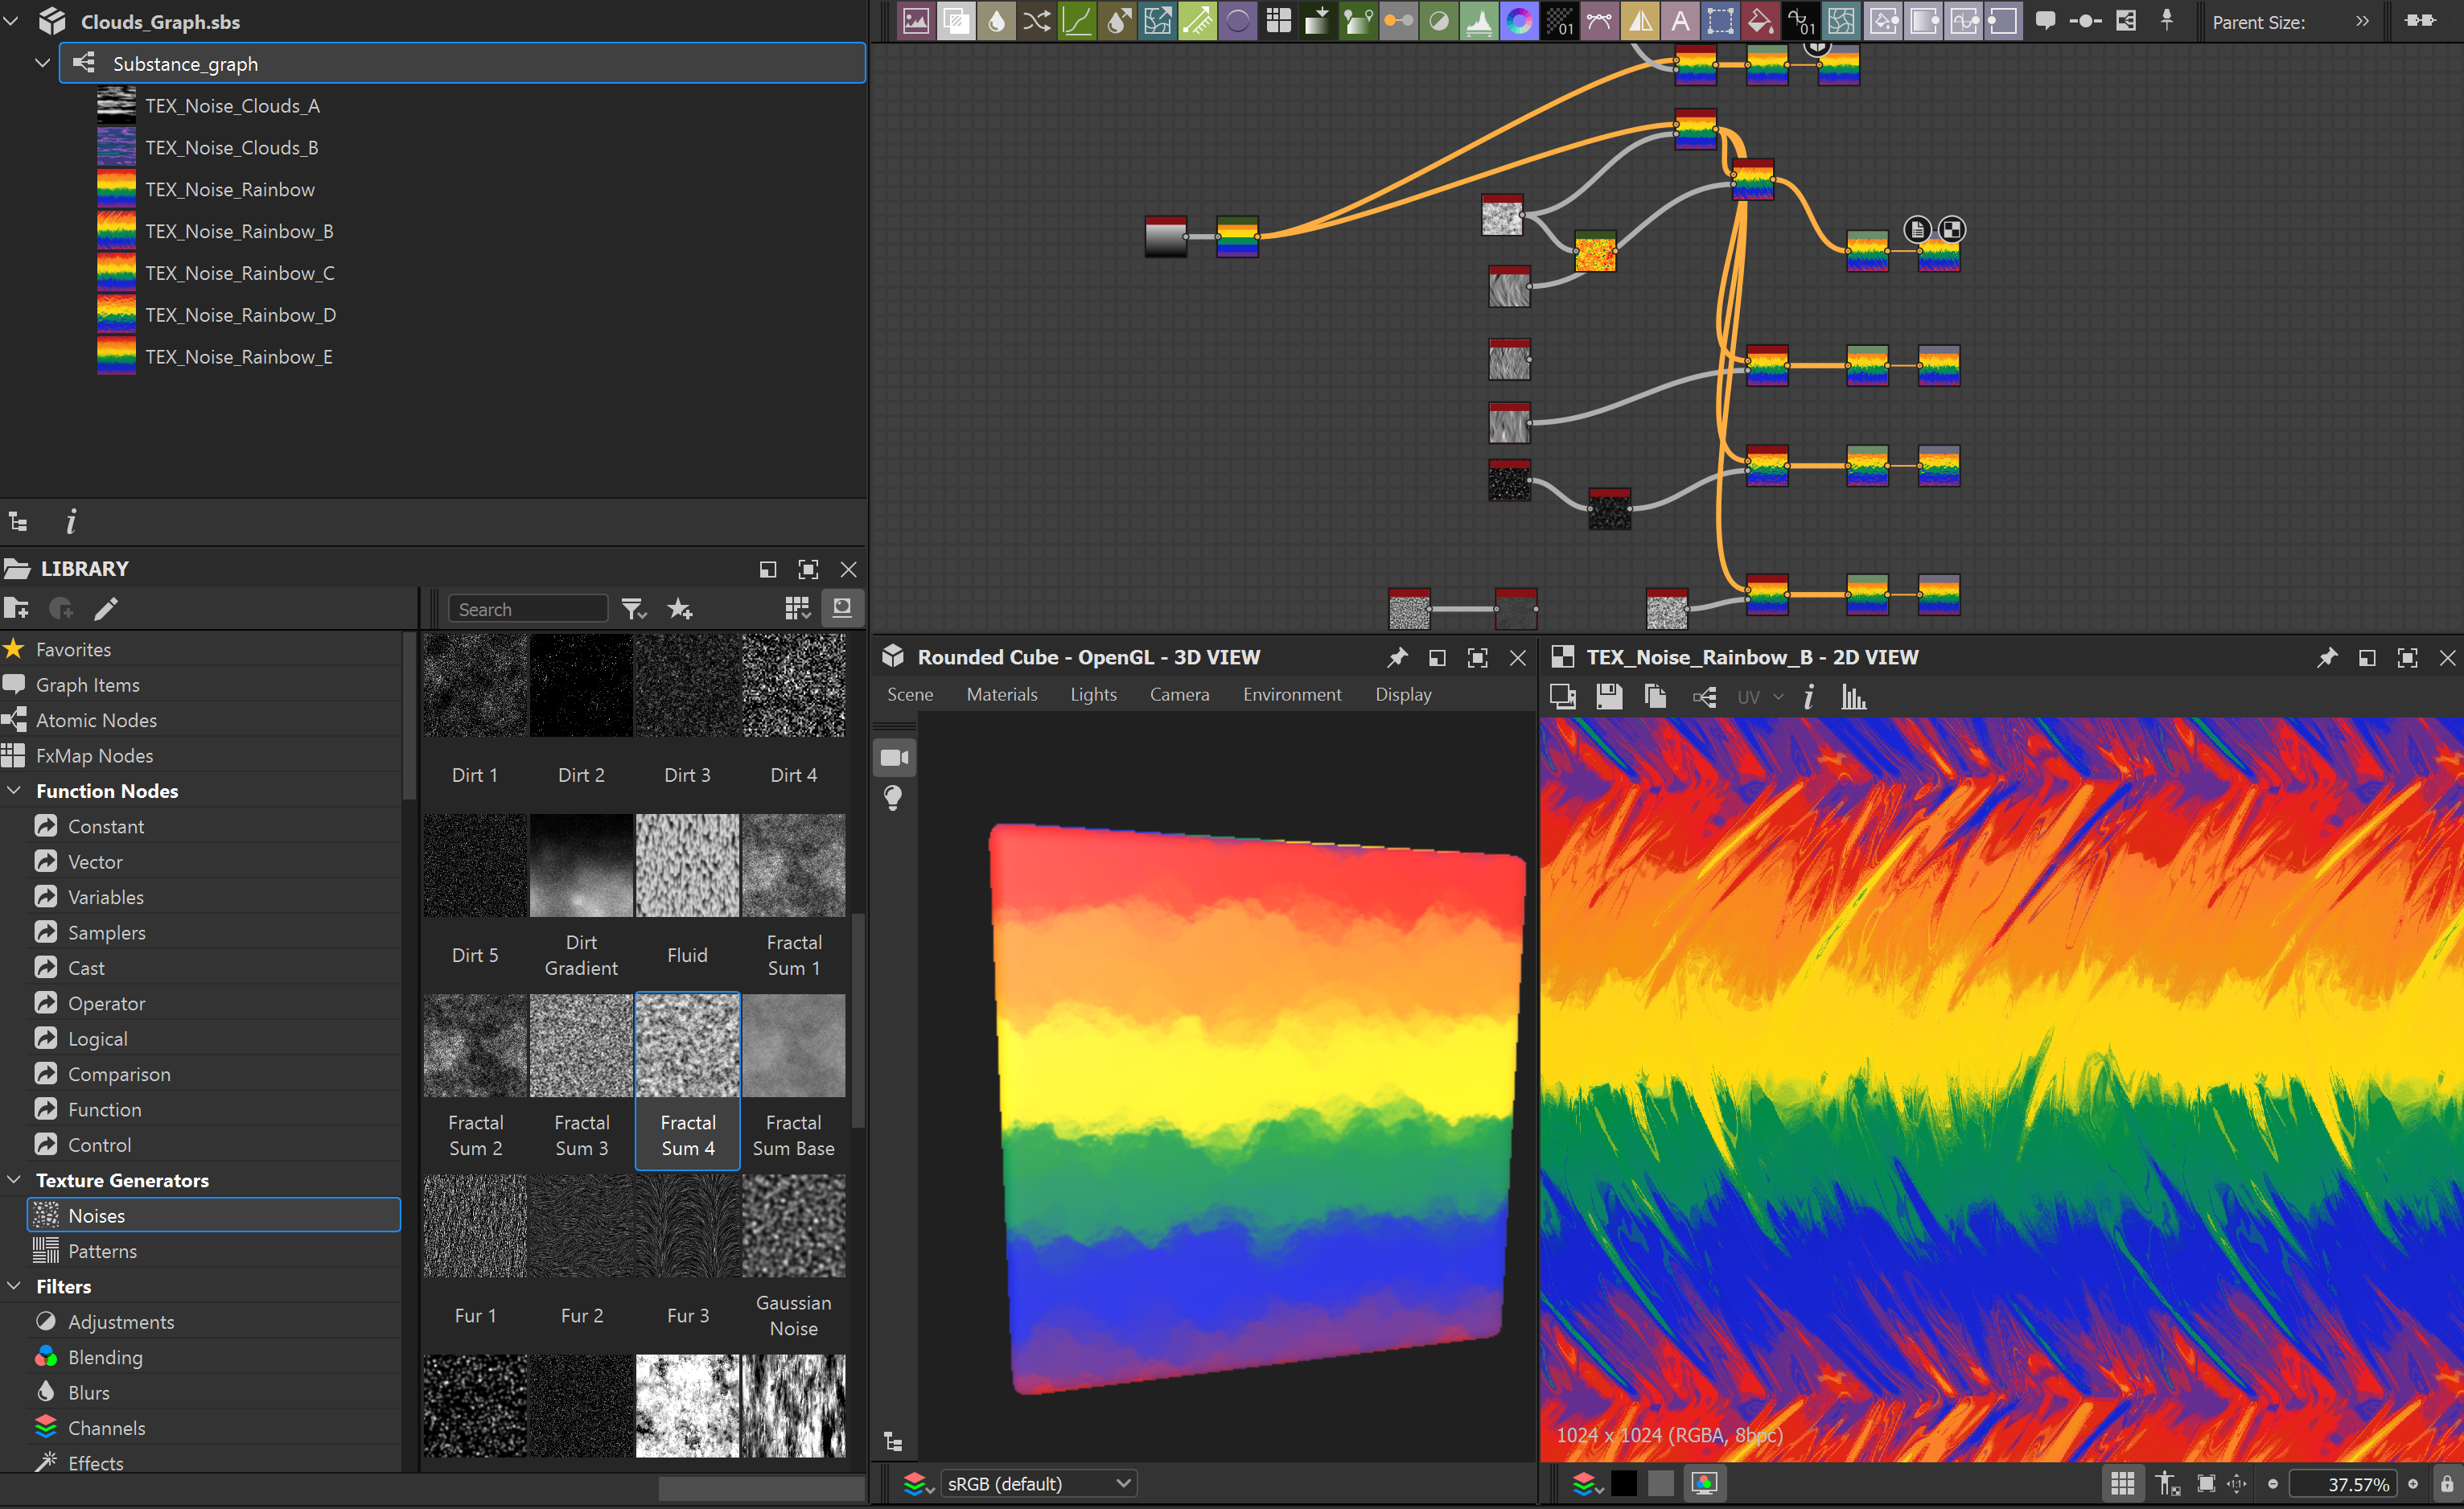Add a Pin to the graph
Image resolution: width=2464 pixels, height=1509 pixels.
[x=2166, y=21]
